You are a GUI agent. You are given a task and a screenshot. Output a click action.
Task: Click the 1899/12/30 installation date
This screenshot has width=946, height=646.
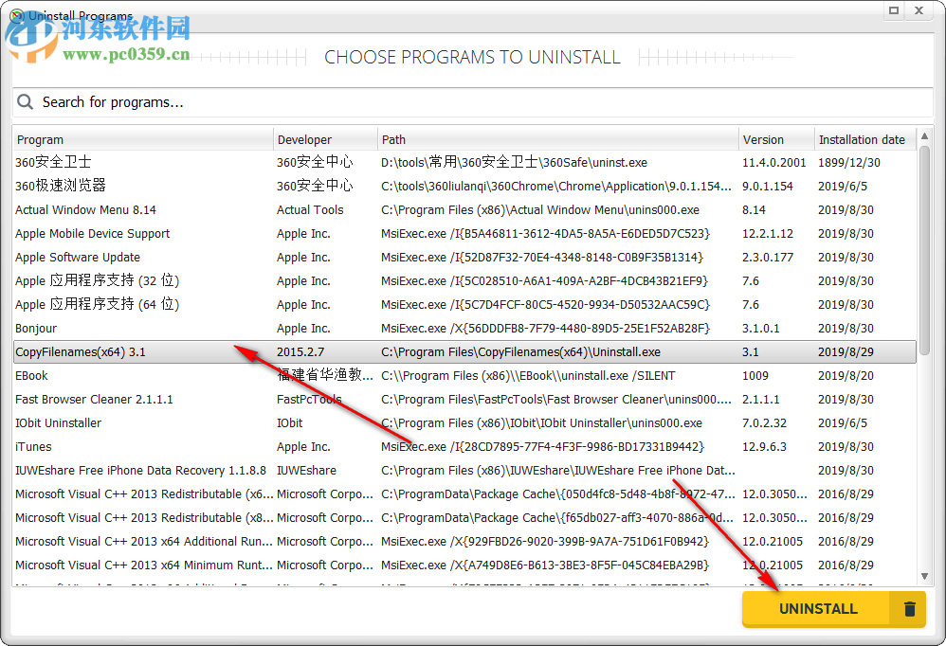coord(849,163)
